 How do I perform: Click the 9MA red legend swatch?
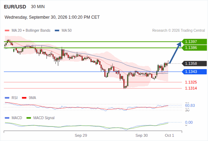coord(24,98)
